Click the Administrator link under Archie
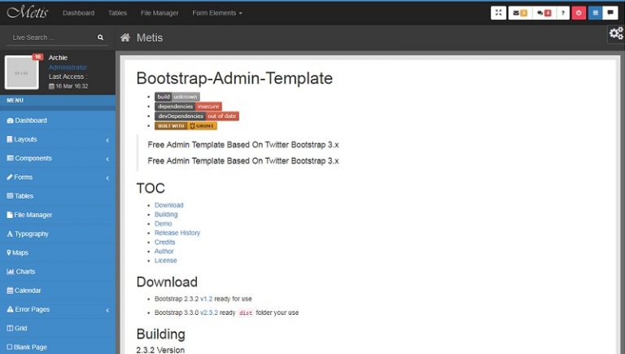The width and height of the screenshot is (625, 354). point(68,68)
